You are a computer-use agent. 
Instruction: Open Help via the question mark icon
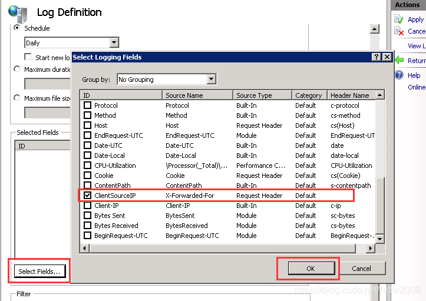[x=399, y=75]
